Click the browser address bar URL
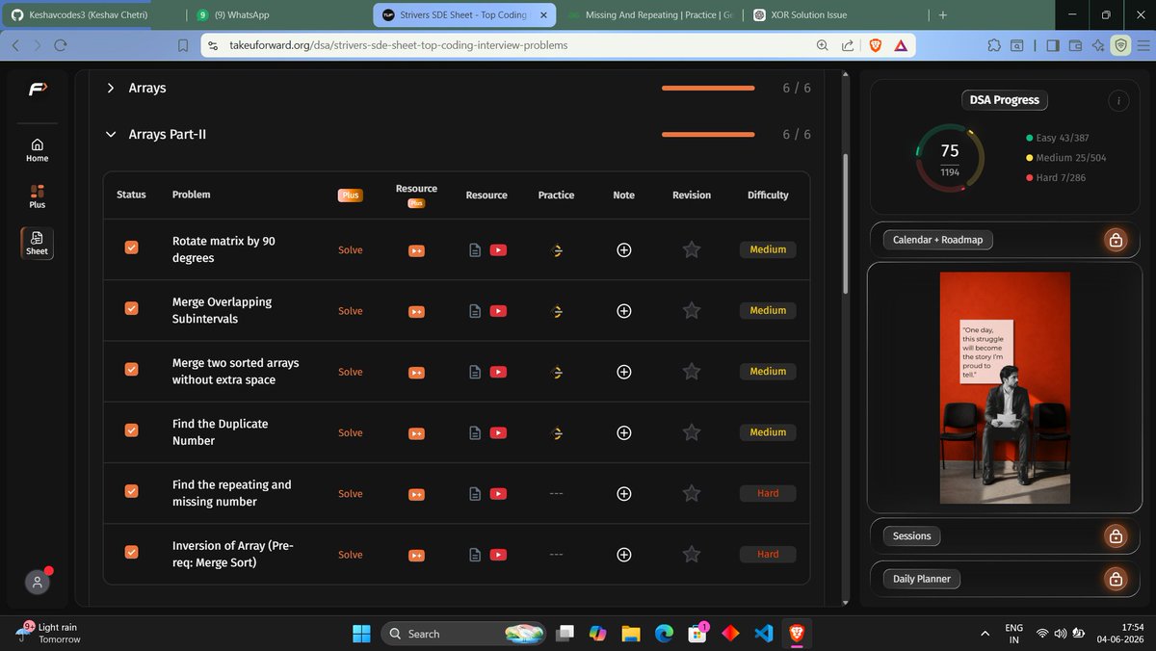Image resolution: width=1156 pixels, height=651 pixels. (x=399, y=45)
